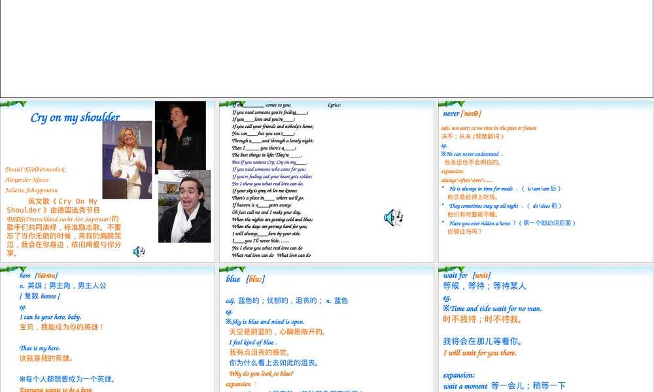Image resolution: width=654 pixels, height=392 pixels.
Task: Click the 'Lyrics:' label on the lyrics slide
Action: click(x=334, y=105)
